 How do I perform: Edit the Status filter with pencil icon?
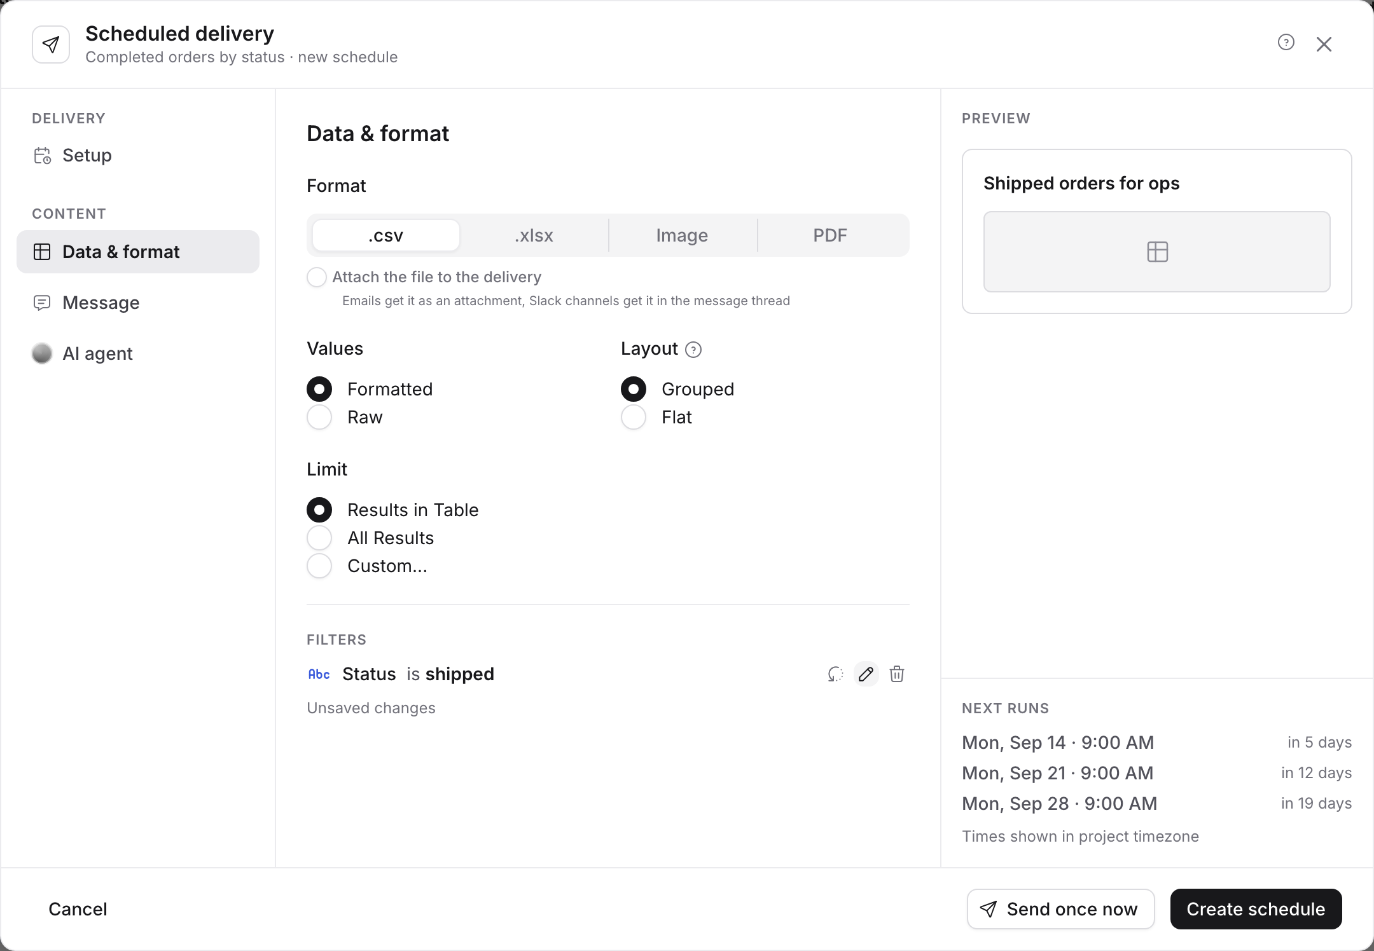pyautogui.click(x=866, y=674)
